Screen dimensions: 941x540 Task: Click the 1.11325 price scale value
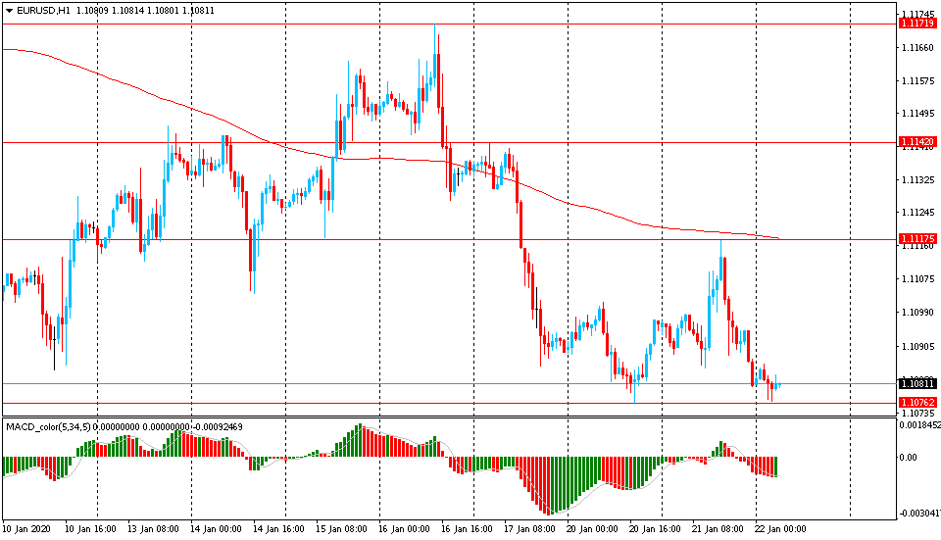tap(917, 179)
